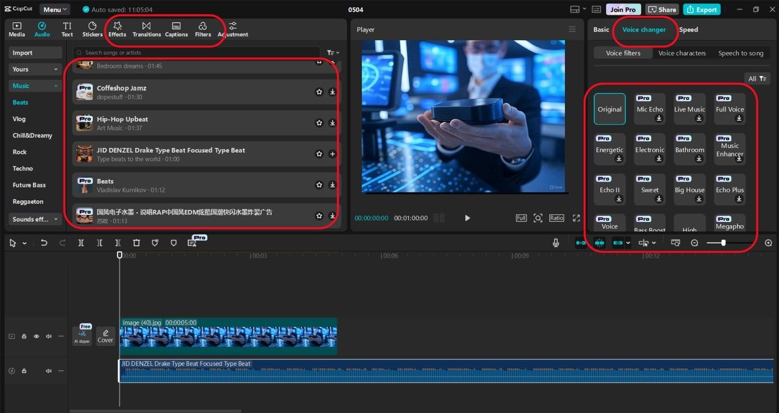The width and height of the screenshot is (779, 413).
Task: Add JID DENZEL track to timeline
Action: [x=332, y=154]
